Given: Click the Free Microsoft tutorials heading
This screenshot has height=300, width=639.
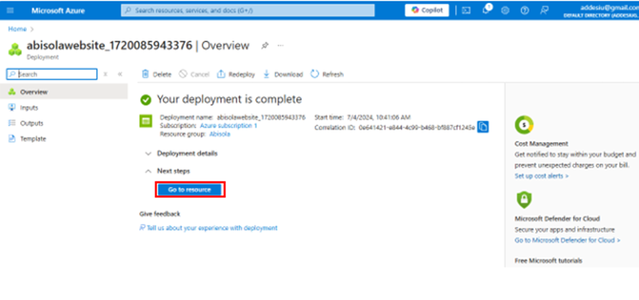Looking at the screenshot, I should tap(548, 261).
